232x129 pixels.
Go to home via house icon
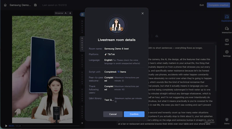(5, 5)
